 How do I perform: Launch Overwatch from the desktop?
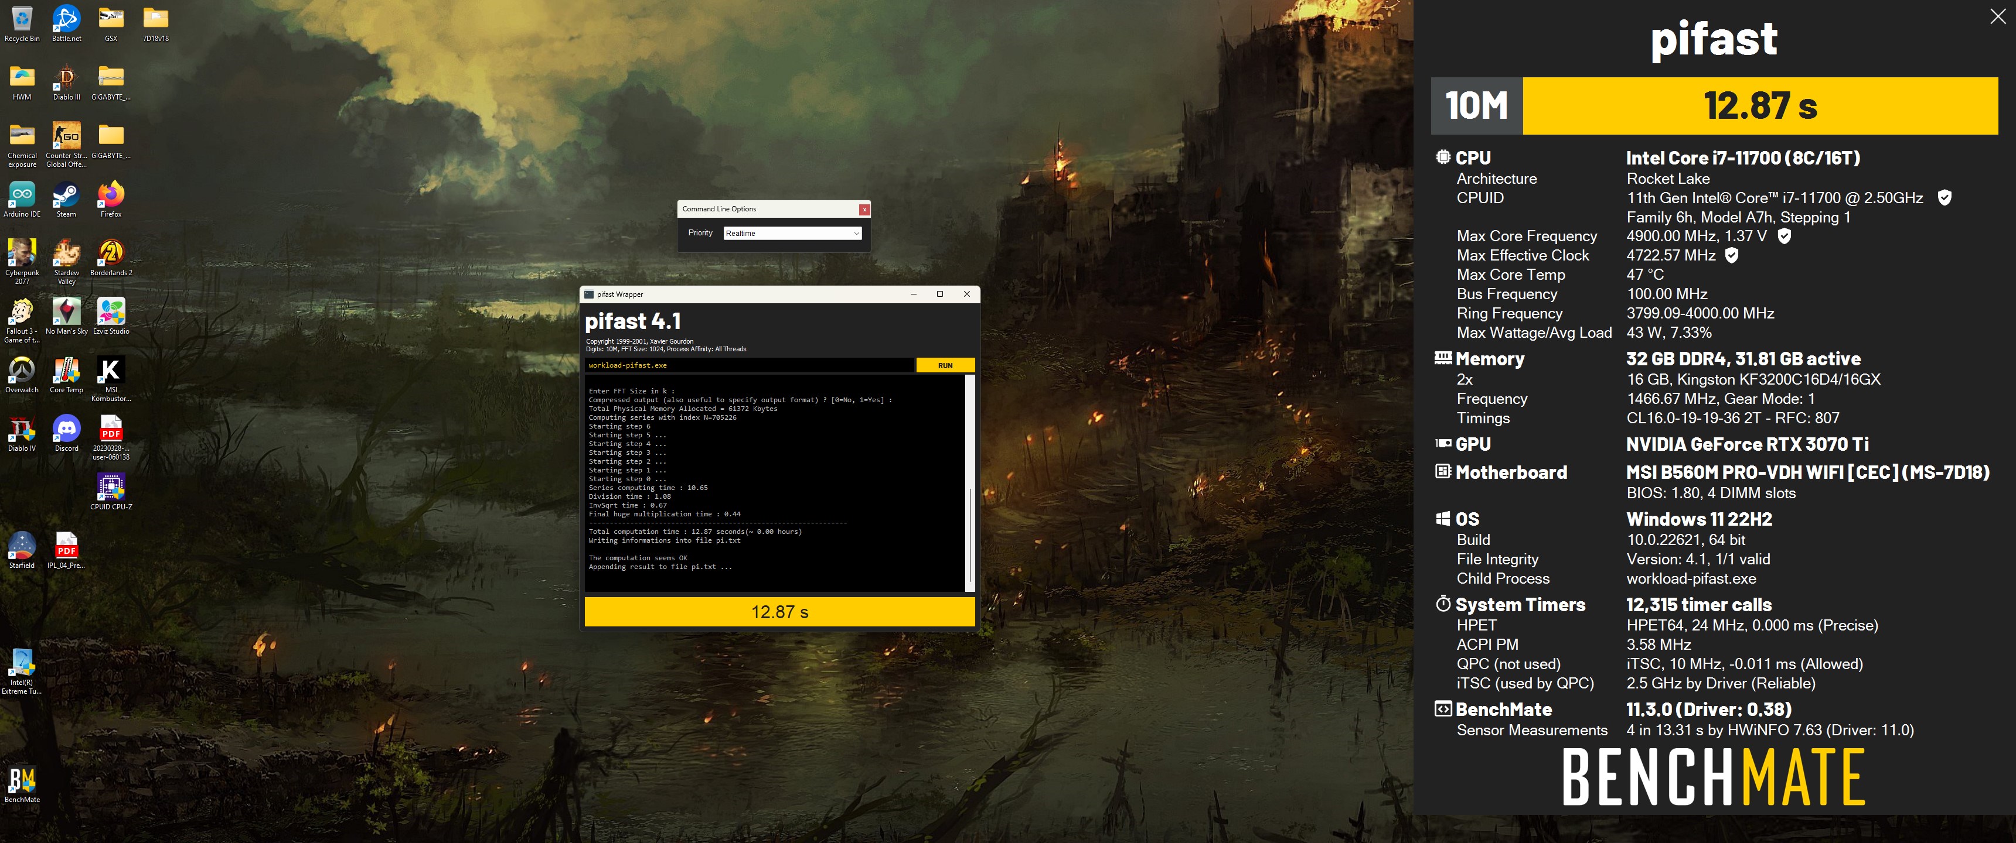pyautogui.click(x=22, y=375)
